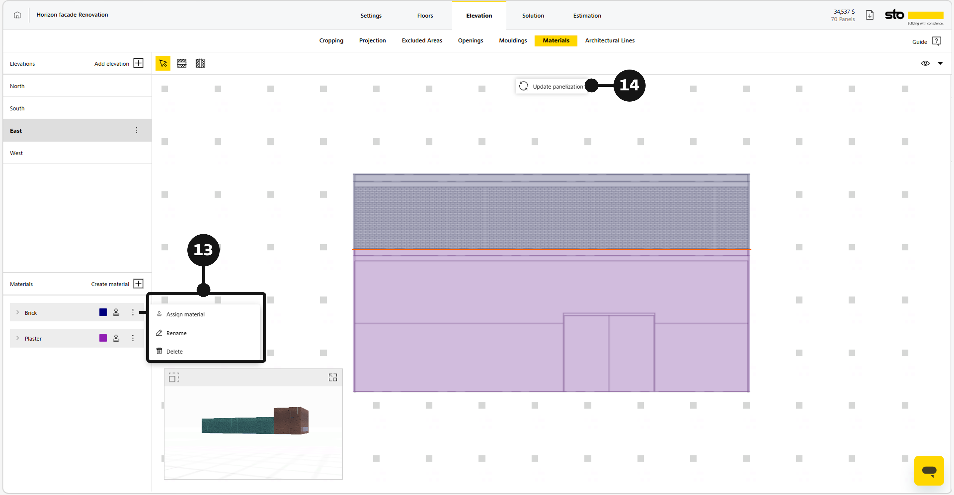Image resolution: width=954 pixels, height=495 pixels.
Task: Select the Brick material name
Action: (31, 313)
